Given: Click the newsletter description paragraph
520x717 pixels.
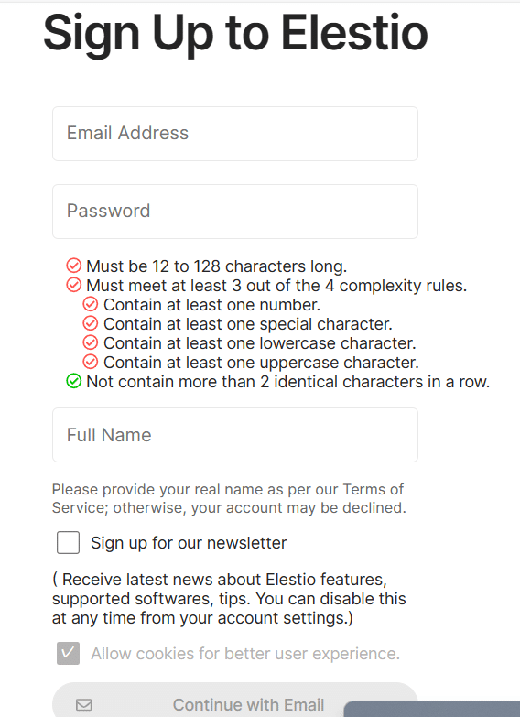Looking at the screenshot, I should 229,599.
